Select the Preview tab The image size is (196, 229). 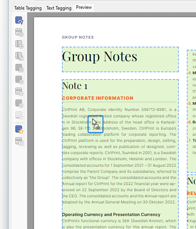pos(84,7)
